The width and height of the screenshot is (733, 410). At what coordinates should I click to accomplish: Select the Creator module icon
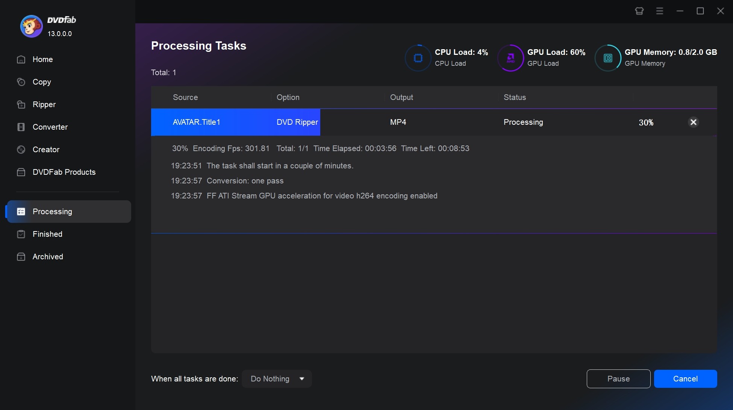pyautogui.click(x=20, y=150)
